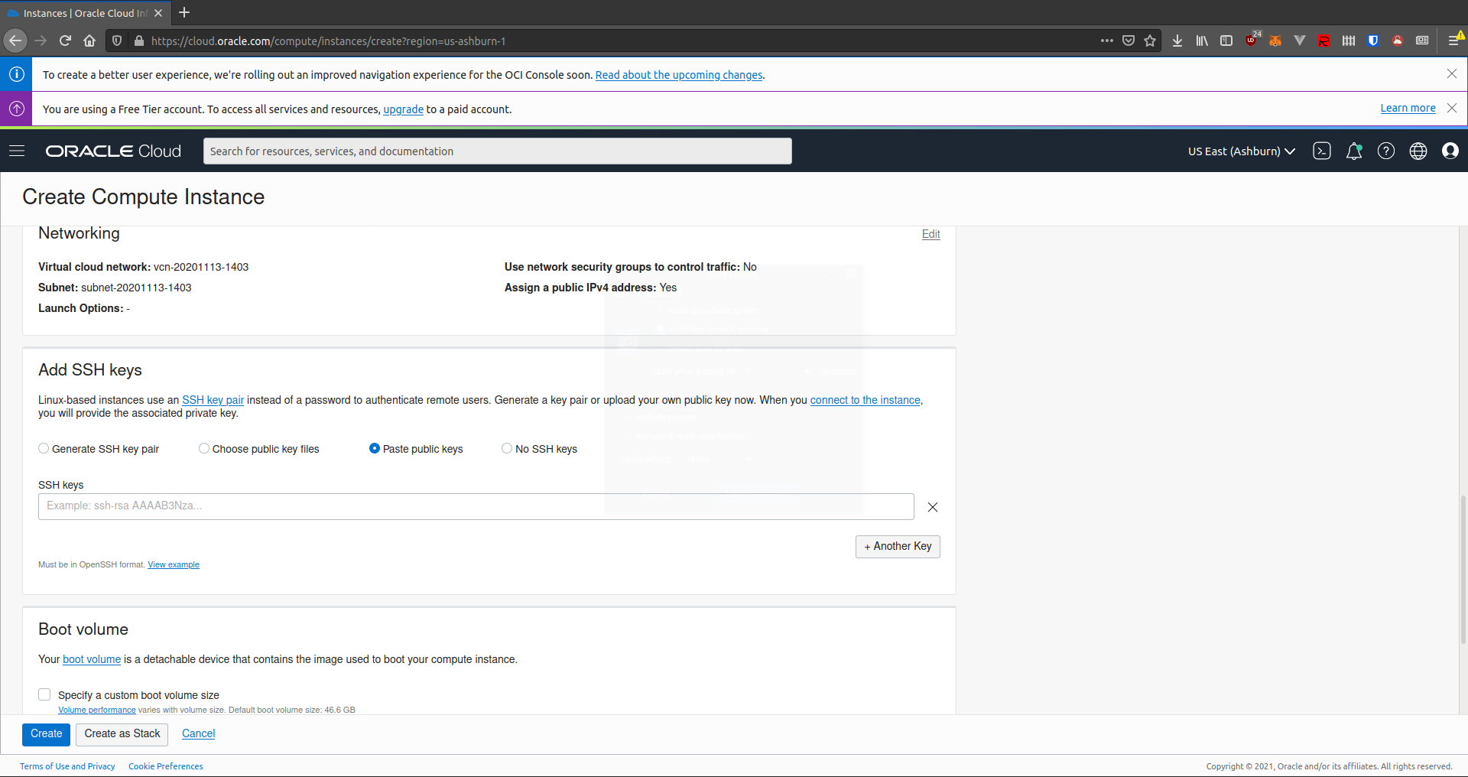Open Oracle Cloud navigation hamburger menu
This screenshot has width=1468, height=777.
coord(17,151)
